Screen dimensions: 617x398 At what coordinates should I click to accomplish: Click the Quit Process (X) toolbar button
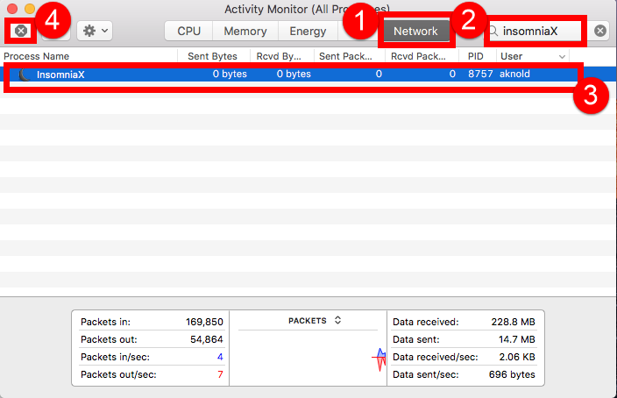21,31
